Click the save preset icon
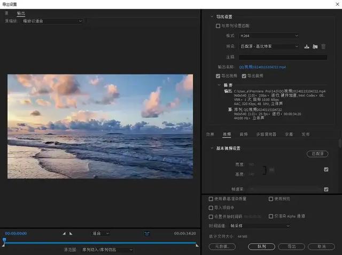This screenshot has height=255, width=342. [x=307, y=46]
